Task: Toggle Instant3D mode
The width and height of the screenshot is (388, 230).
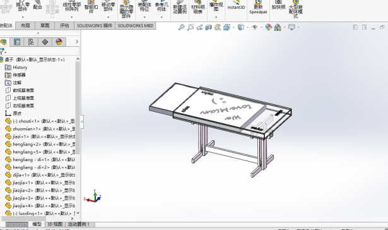Action: click(x=236, y=6)
